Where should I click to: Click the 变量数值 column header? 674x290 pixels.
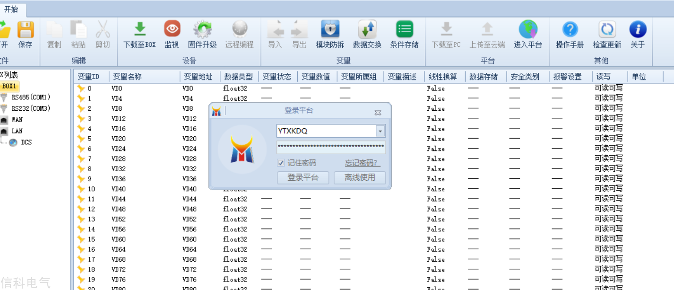tap(318, 77)
